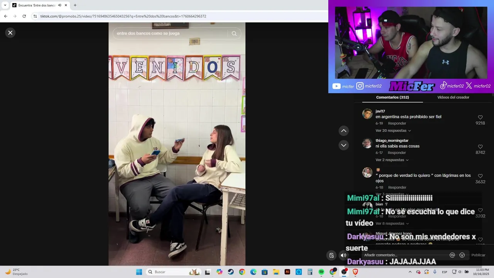Like bian's comment with the heart icon
494x278 pixels.
480,210
